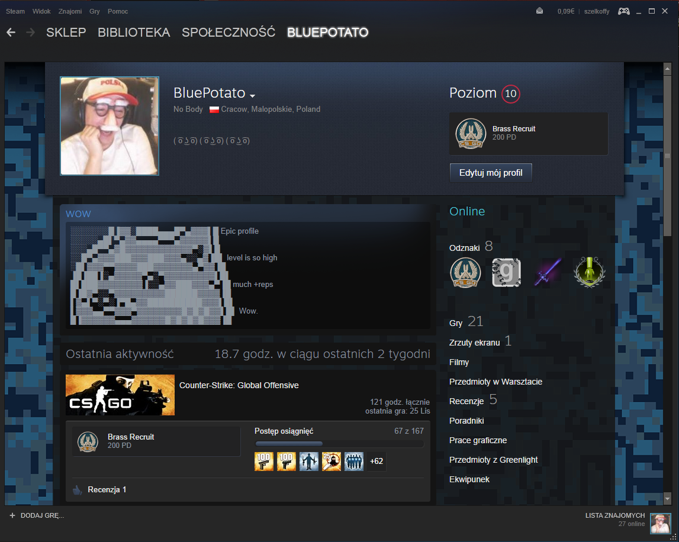
Task: Open the Prace graficzne link
Action: pyautogui.click(x=478, y=440)
